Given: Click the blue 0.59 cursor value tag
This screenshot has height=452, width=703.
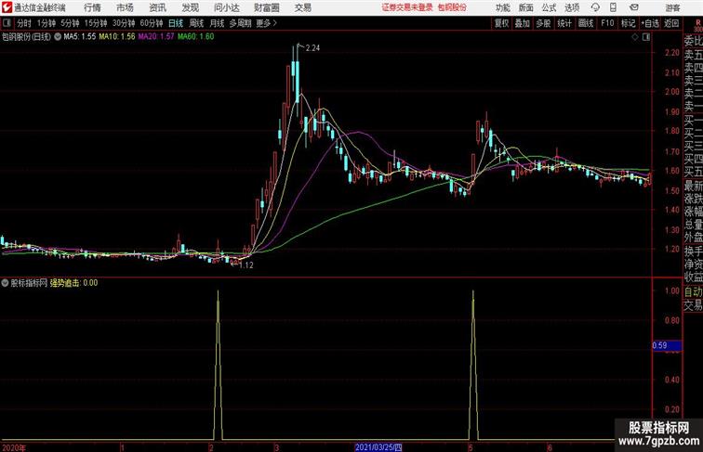Looking at the screenshot, I should pos(667,345).
